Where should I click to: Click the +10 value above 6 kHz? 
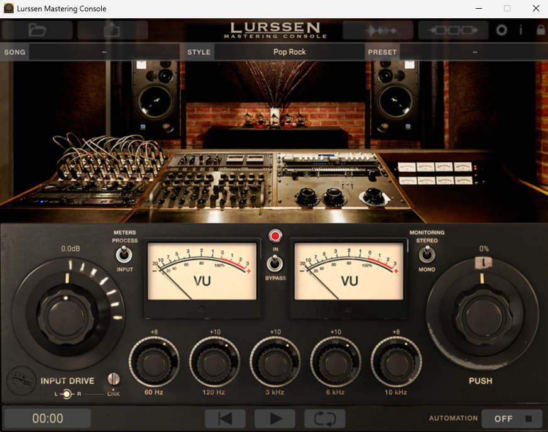click(336, 331)
